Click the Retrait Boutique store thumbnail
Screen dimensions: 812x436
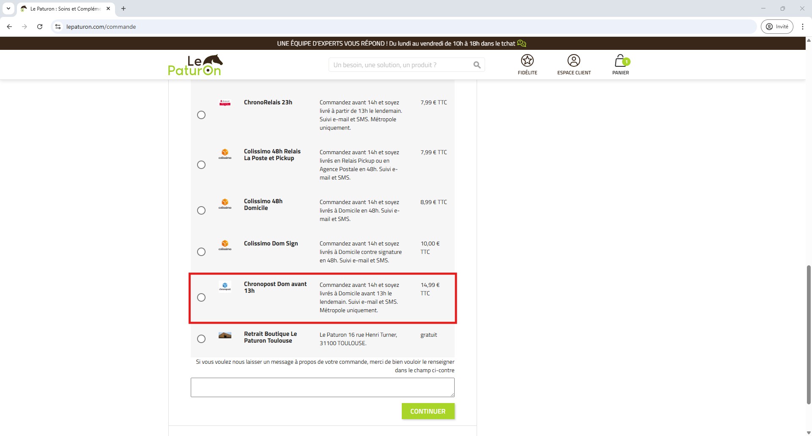225,335
